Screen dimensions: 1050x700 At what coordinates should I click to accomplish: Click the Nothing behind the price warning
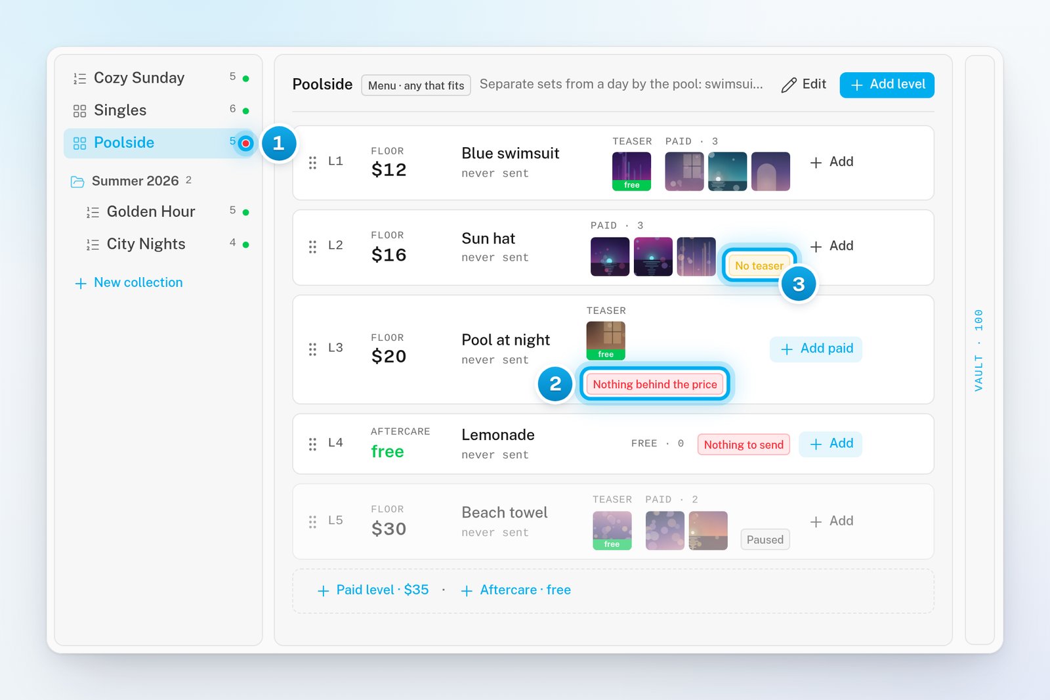pyautogui.click(x=655, y=384)
